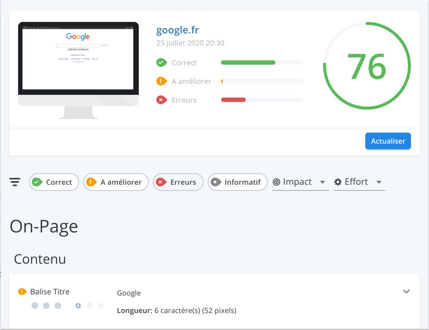Screen dimensions: 429x330
Task: Click the orange warning icon next to Balise Titre
Action: coord(22,292)
